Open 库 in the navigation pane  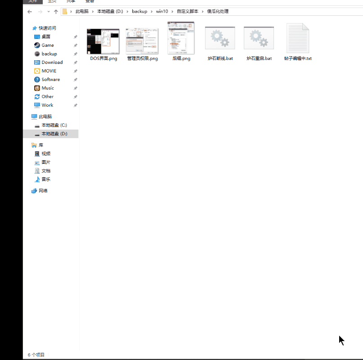[x=41, y=145]
